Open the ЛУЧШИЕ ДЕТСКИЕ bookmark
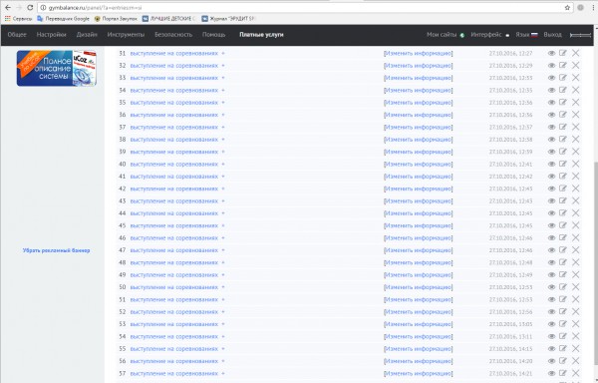Screen dimensions: 598x383 click(x=168, y=18)
